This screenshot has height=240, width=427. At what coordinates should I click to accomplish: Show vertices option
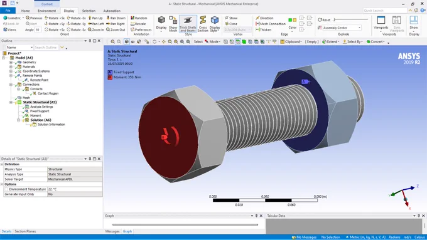click(231, 18)
